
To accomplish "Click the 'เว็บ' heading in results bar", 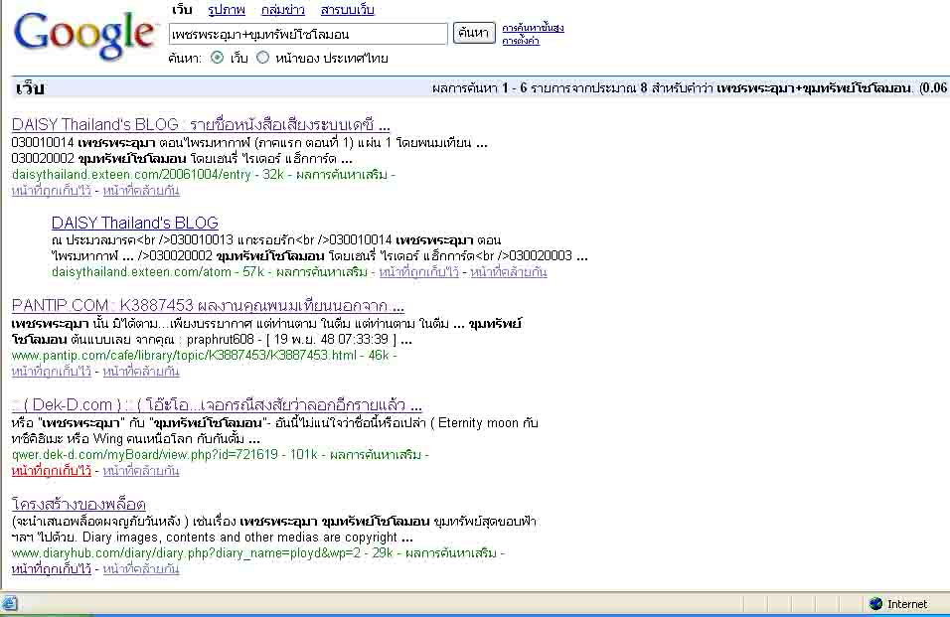I will [30, 88].
